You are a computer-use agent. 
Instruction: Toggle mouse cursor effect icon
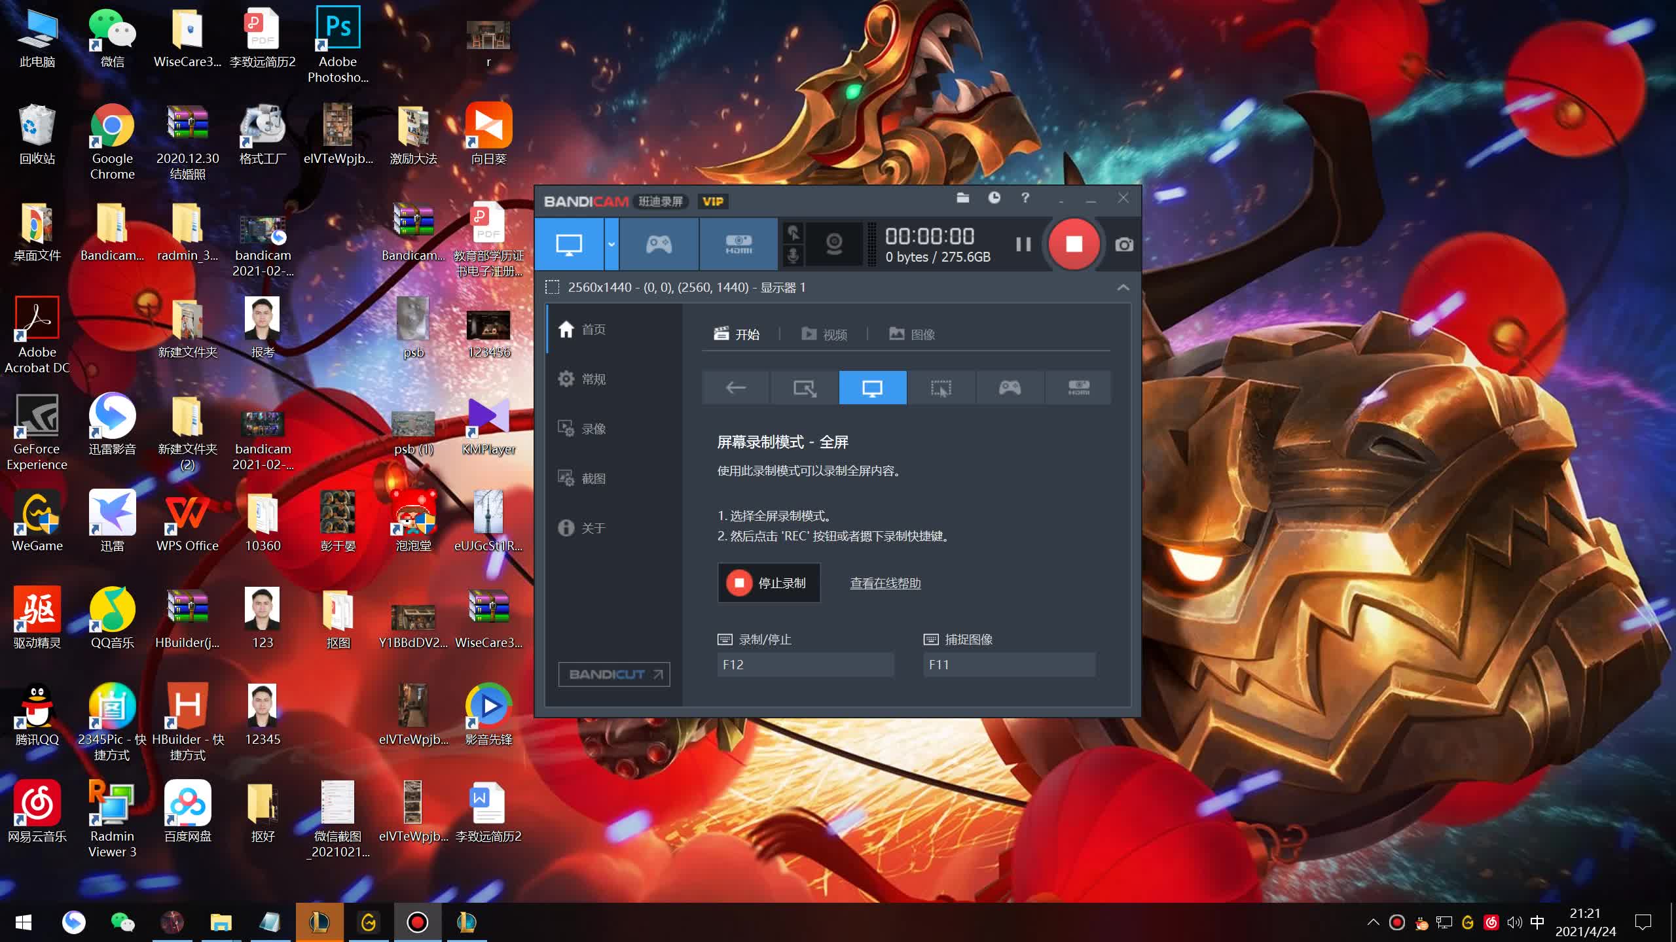793,233
